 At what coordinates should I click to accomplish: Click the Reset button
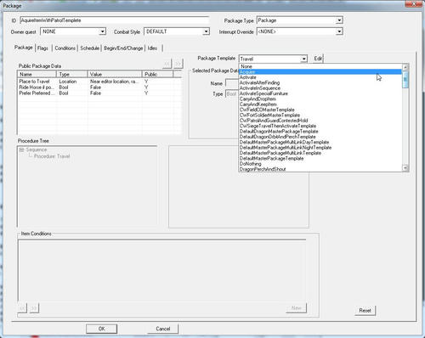(365, 310)
